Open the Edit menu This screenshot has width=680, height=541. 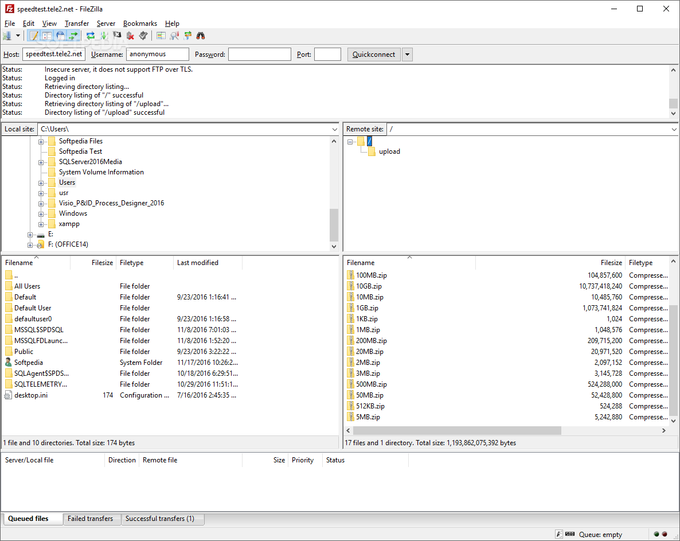[x=29, y=24]
